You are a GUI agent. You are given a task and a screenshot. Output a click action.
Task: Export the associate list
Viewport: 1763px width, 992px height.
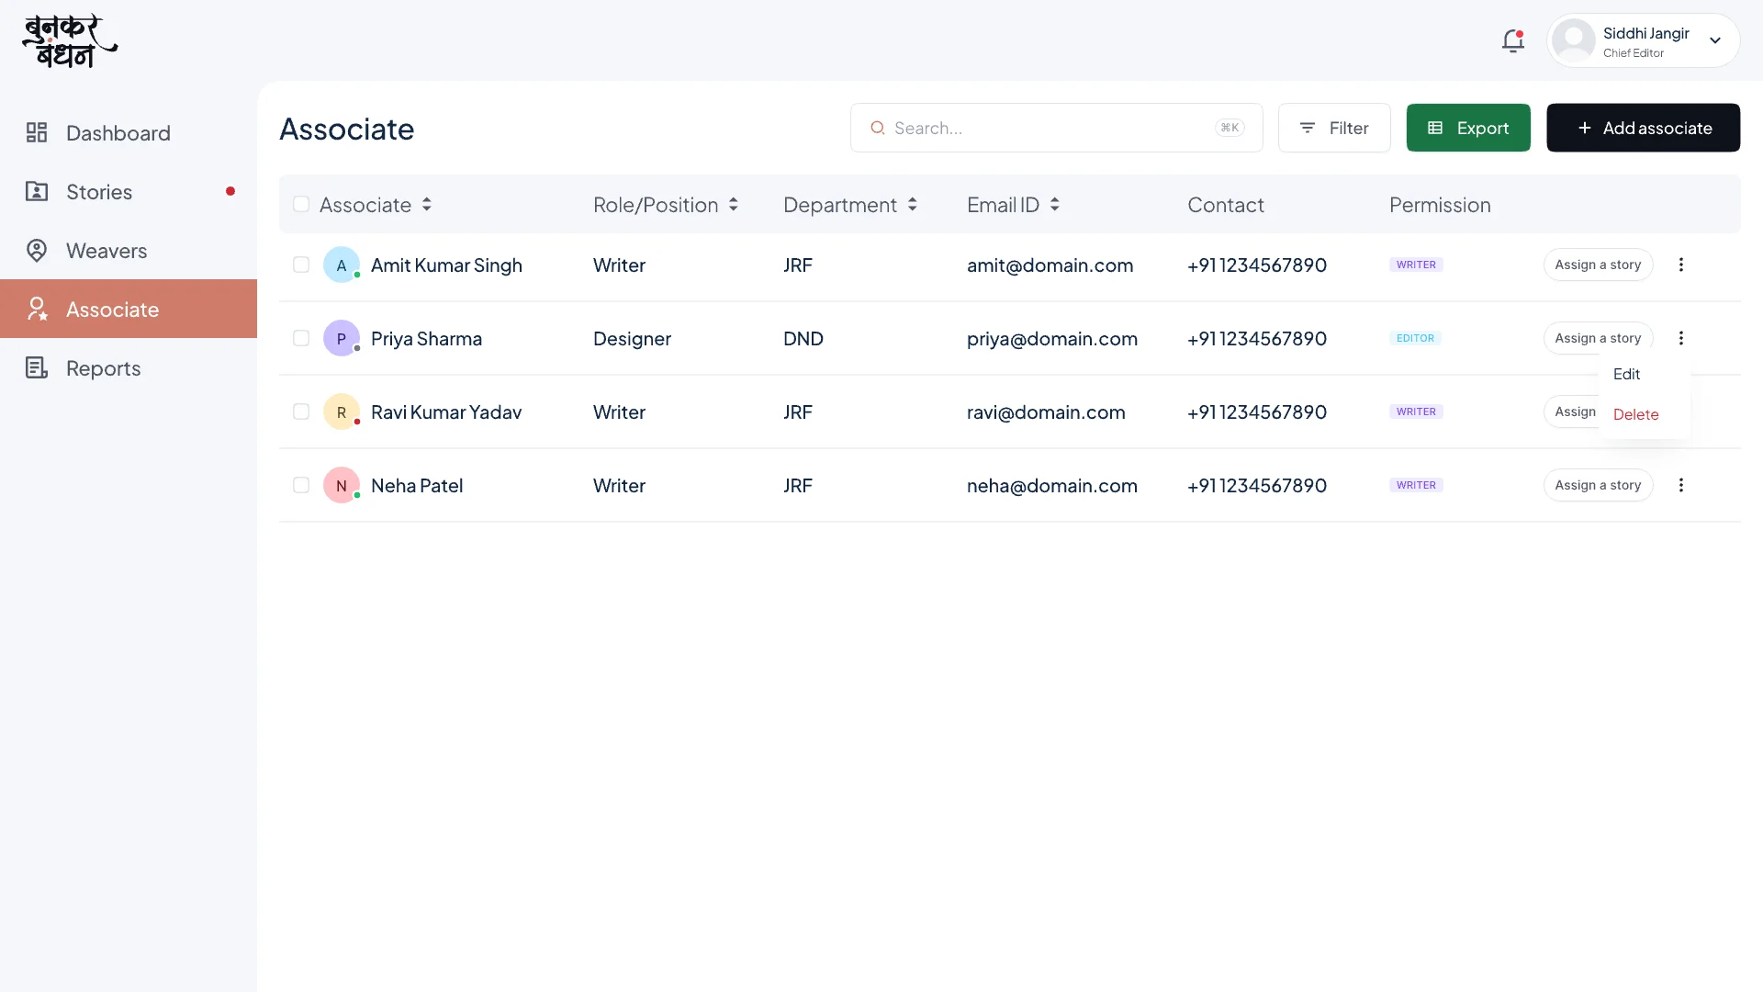click(1468, 128)
